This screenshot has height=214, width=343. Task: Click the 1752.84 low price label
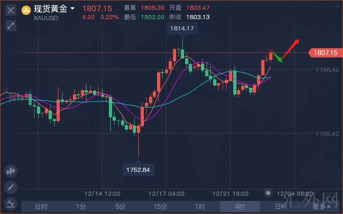click(x=138, y=170)
